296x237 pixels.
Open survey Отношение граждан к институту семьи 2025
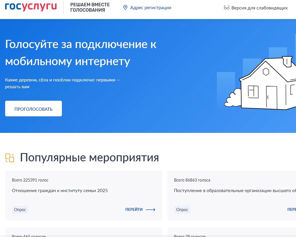pos(60,191)
